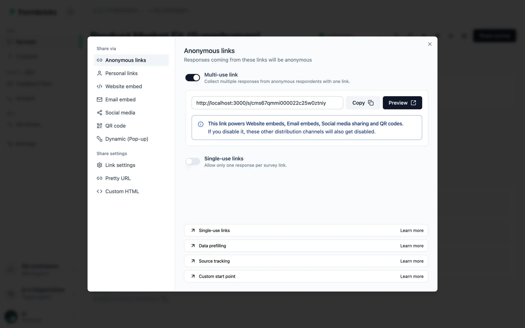Click Learn more for Source tracking
525x328 pixels.
(412, 261)
